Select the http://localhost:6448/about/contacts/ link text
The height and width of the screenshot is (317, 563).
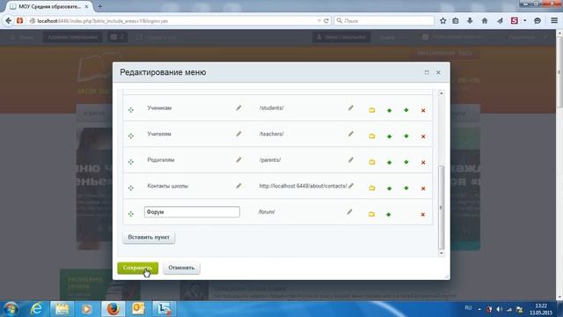coord(303,186)
